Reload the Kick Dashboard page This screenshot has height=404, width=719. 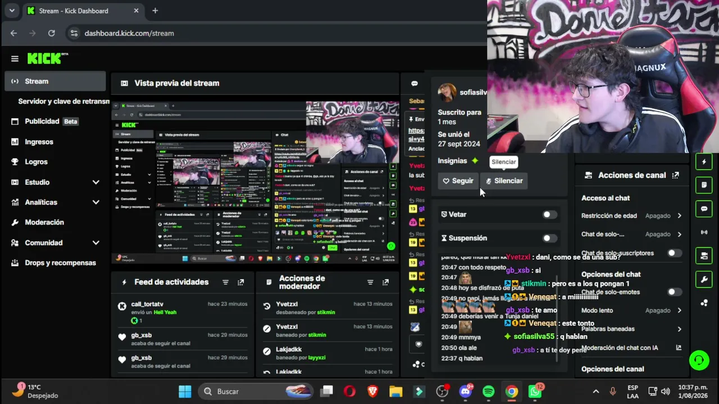(52, 33)
